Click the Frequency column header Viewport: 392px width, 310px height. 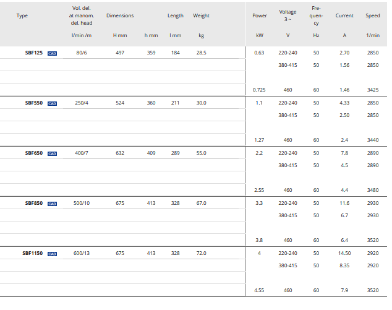point(316,15)
